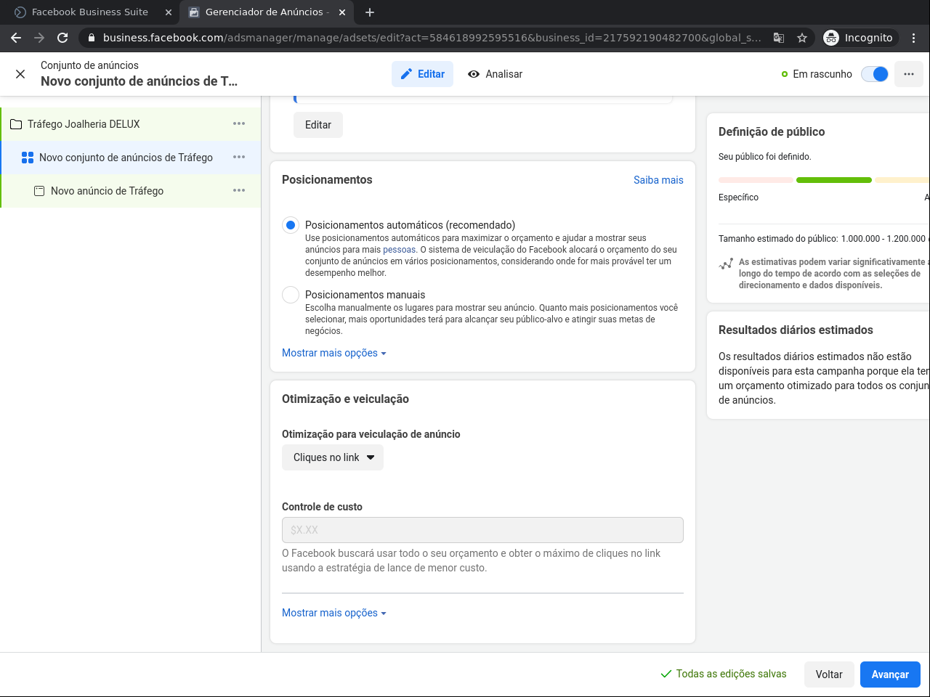
Task: Open the three-dot menu beside the draft toggle
Action: [908, 74]
